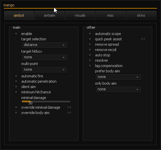Click the quick peek assist keybind icon
The image size is (161, 150).
[x=143, y=39]
